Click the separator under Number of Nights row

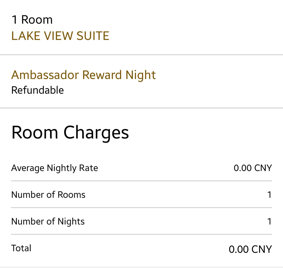pyautogui.click(x=141, y=234)
